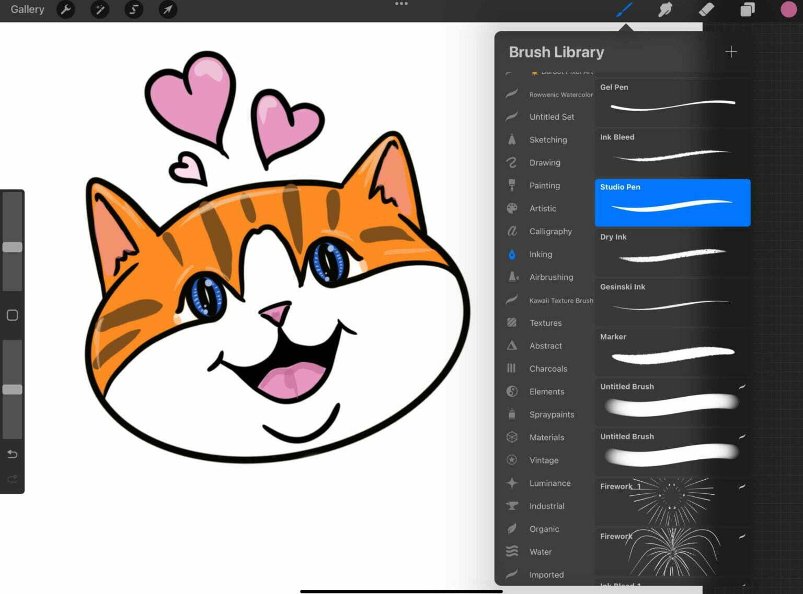Open the Adjustments magic wand menu
This screenshot has width=803, height=594.
pyautogui.click(x=99, y=9)
